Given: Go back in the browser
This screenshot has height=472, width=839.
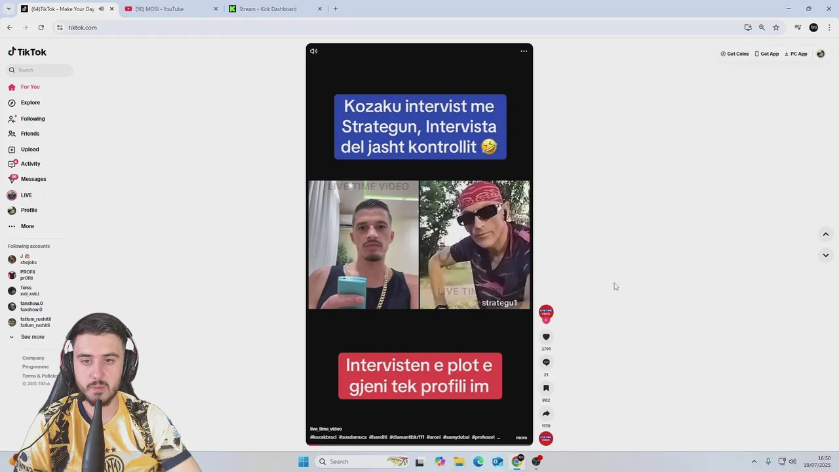Looking at the screenshot, I should point(10,28).
